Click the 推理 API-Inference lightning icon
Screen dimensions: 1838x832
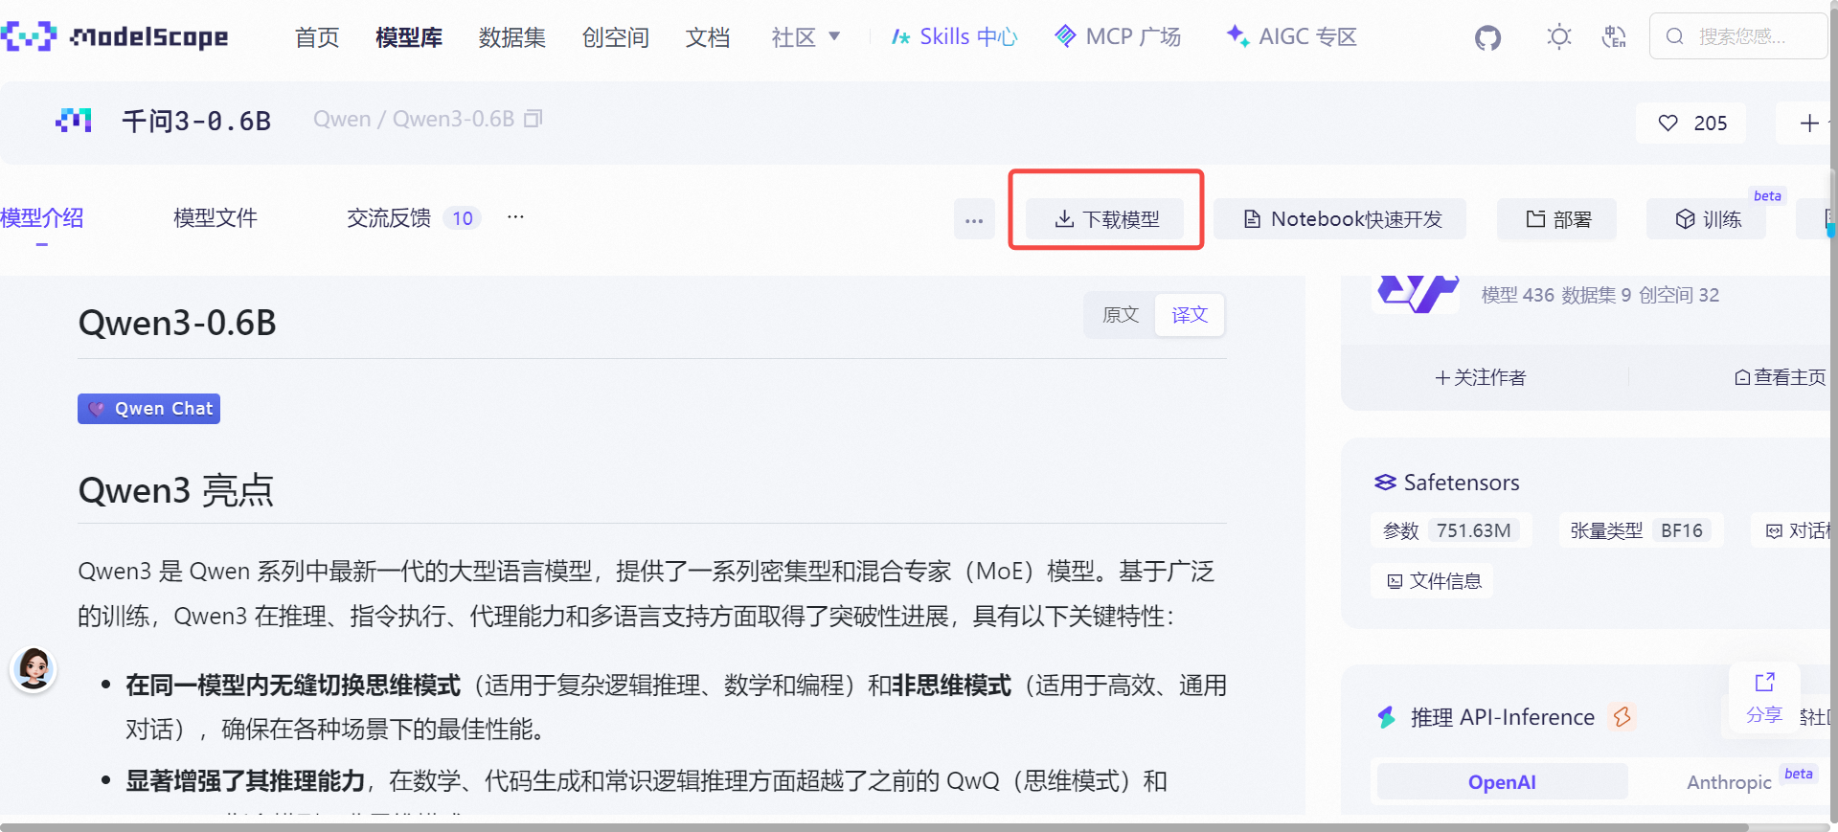pos(1387,717)
